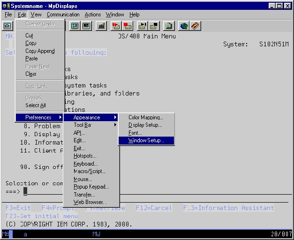The image size is (294, 240).
Task: Click the record macro icon with red arrow
Action: 116,26
